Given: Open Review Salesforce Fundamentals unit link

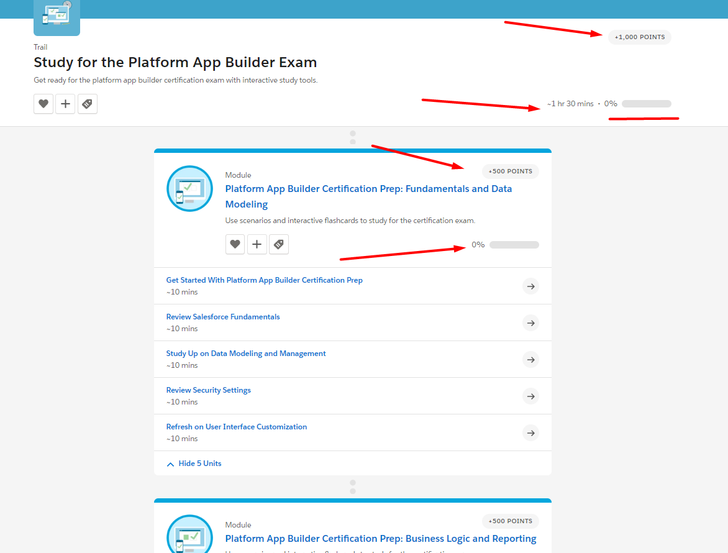Looking at the screenshot, I should pyautogui.click(x=223, y=317).
